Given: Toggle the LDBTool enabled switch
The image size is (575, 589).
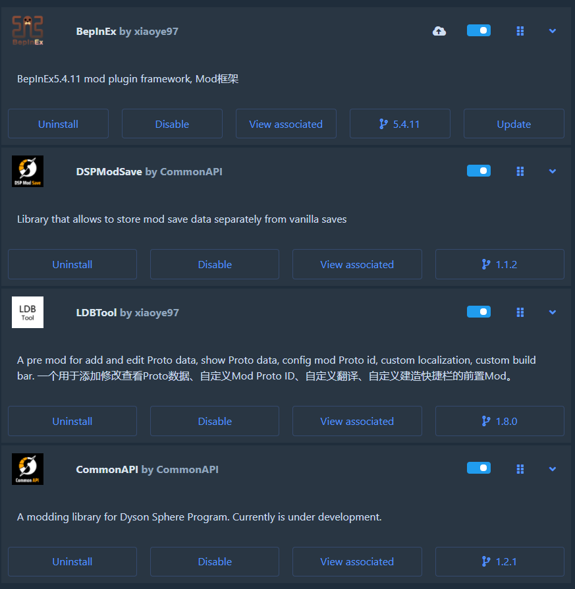Looking at the screenshot, I should (x=478, y=312).
